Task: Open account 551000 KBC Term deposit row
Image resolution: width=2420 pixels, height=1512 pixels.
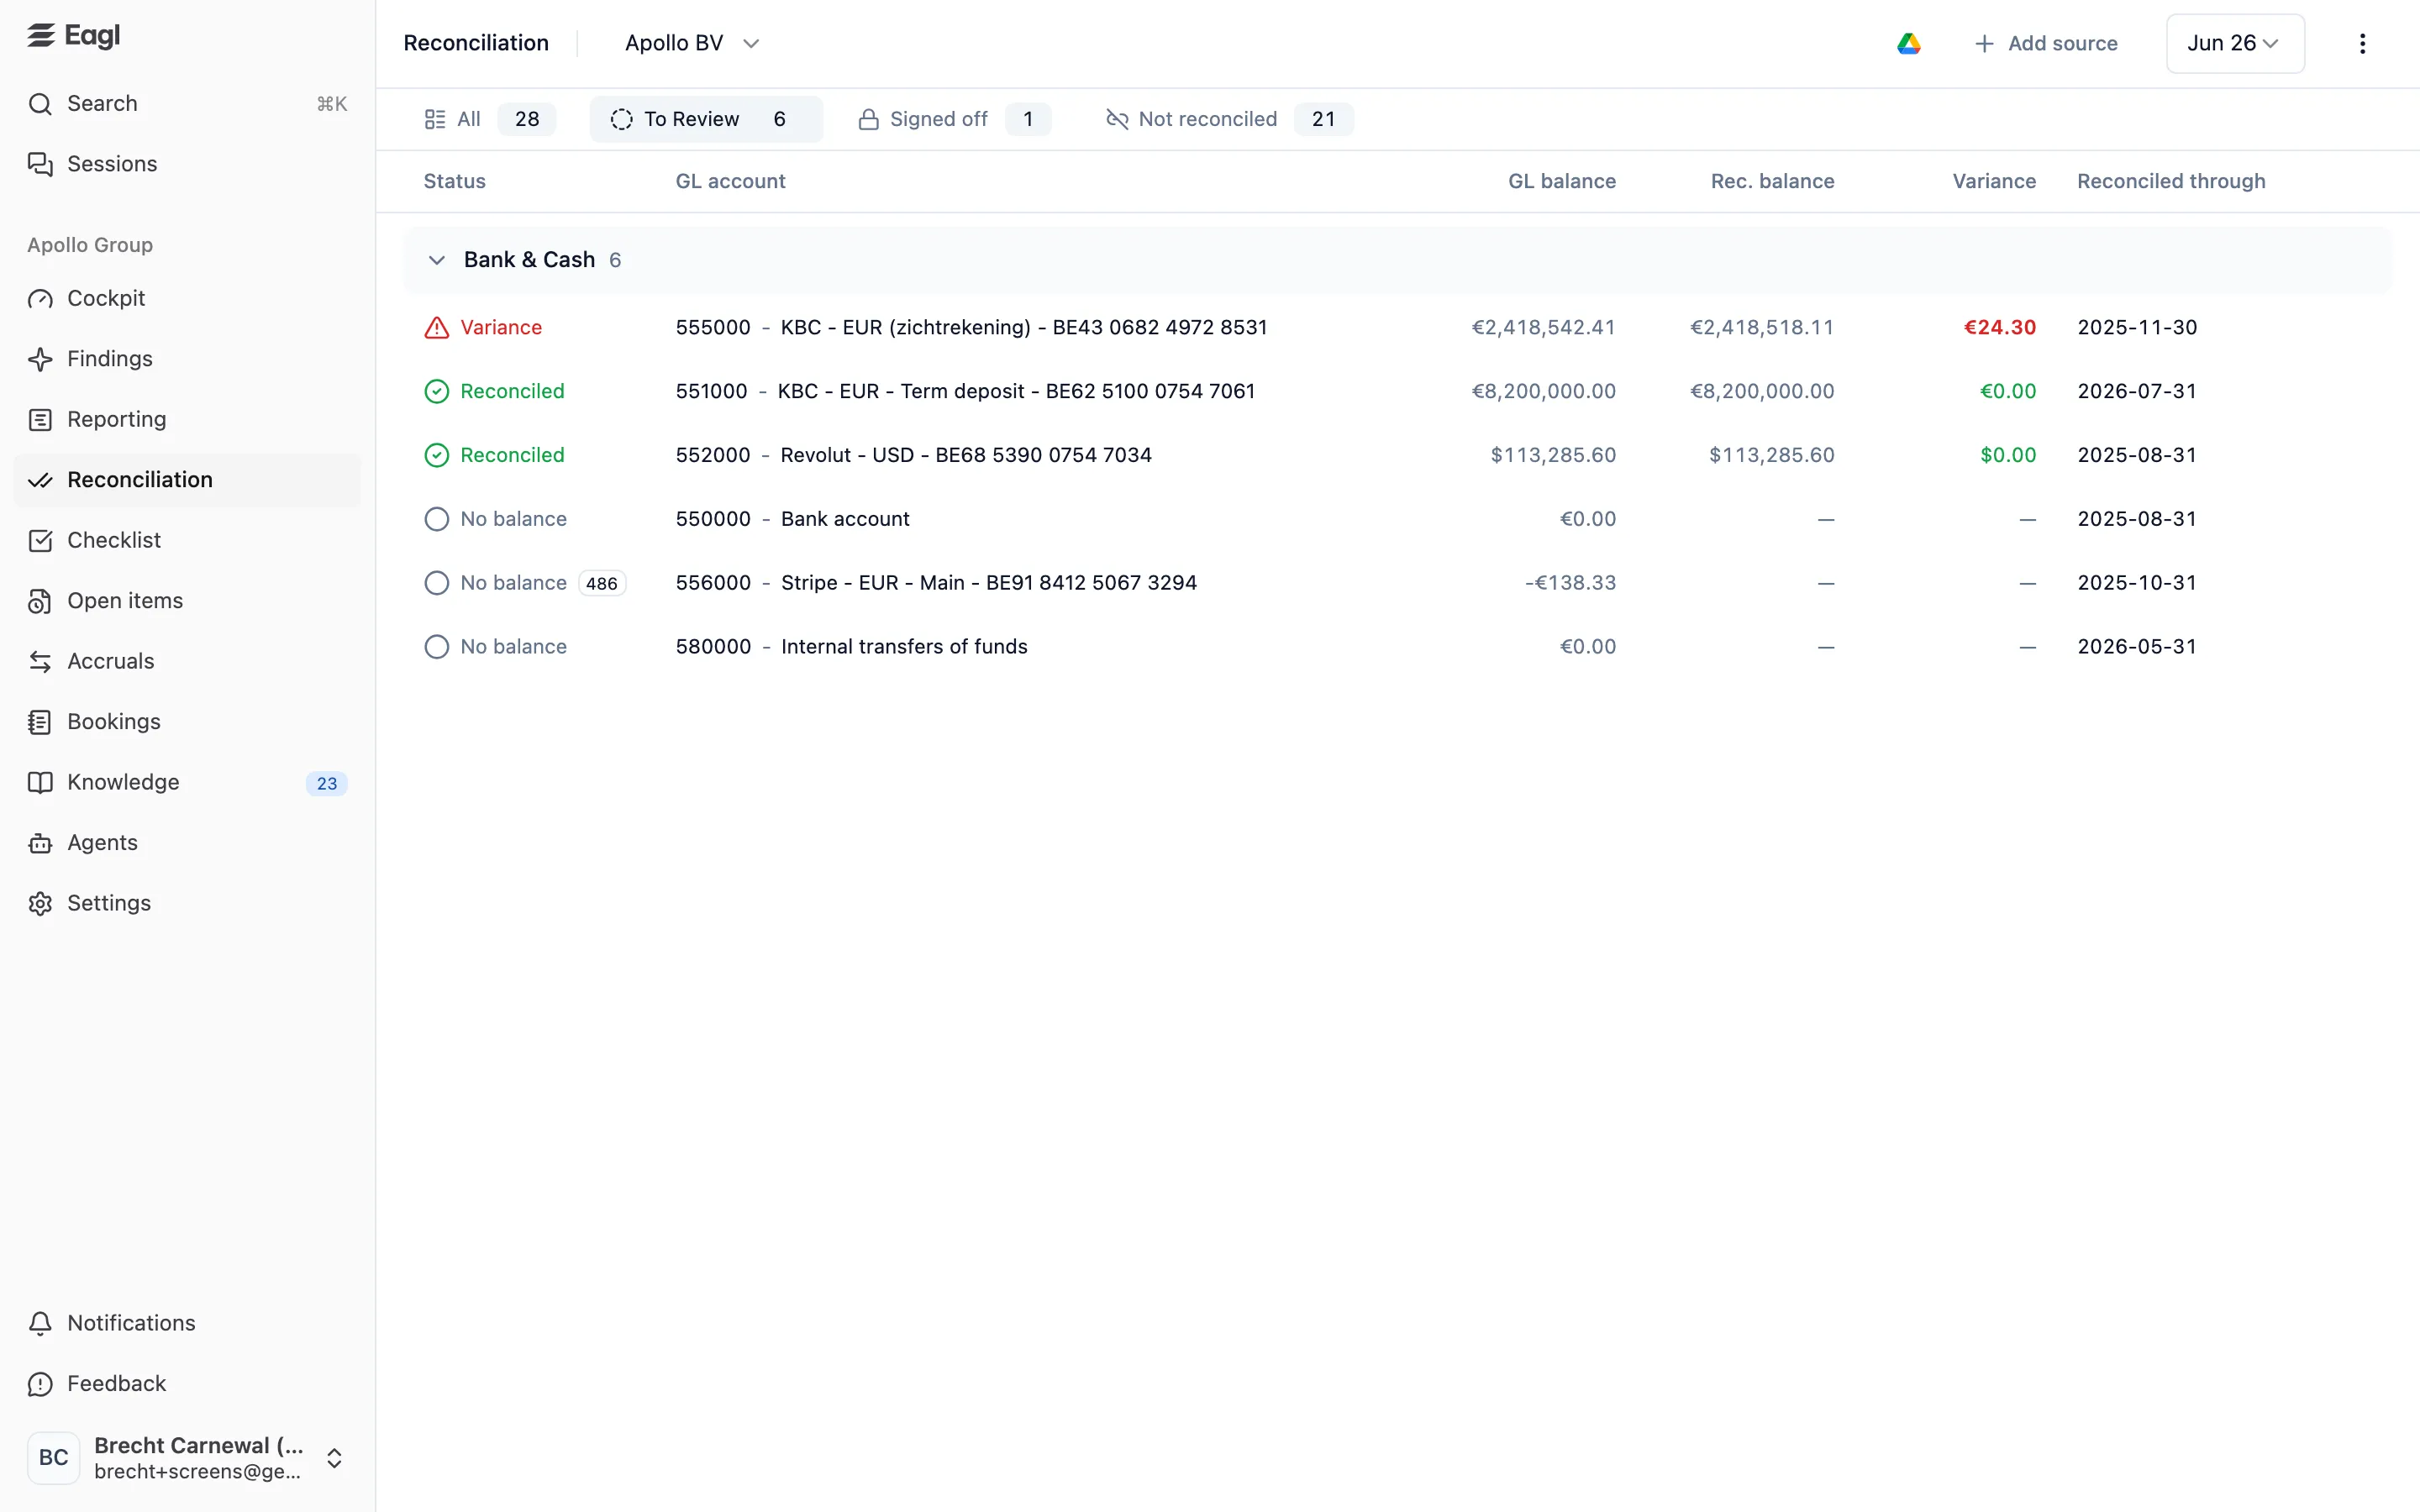Action: click(1397, 392)
